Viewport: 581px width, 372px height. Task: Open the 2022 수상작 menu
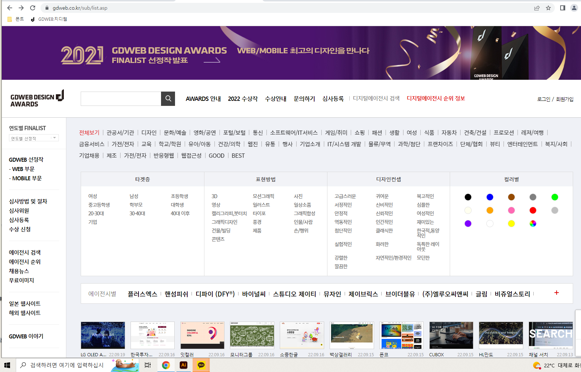pos(243,99)
